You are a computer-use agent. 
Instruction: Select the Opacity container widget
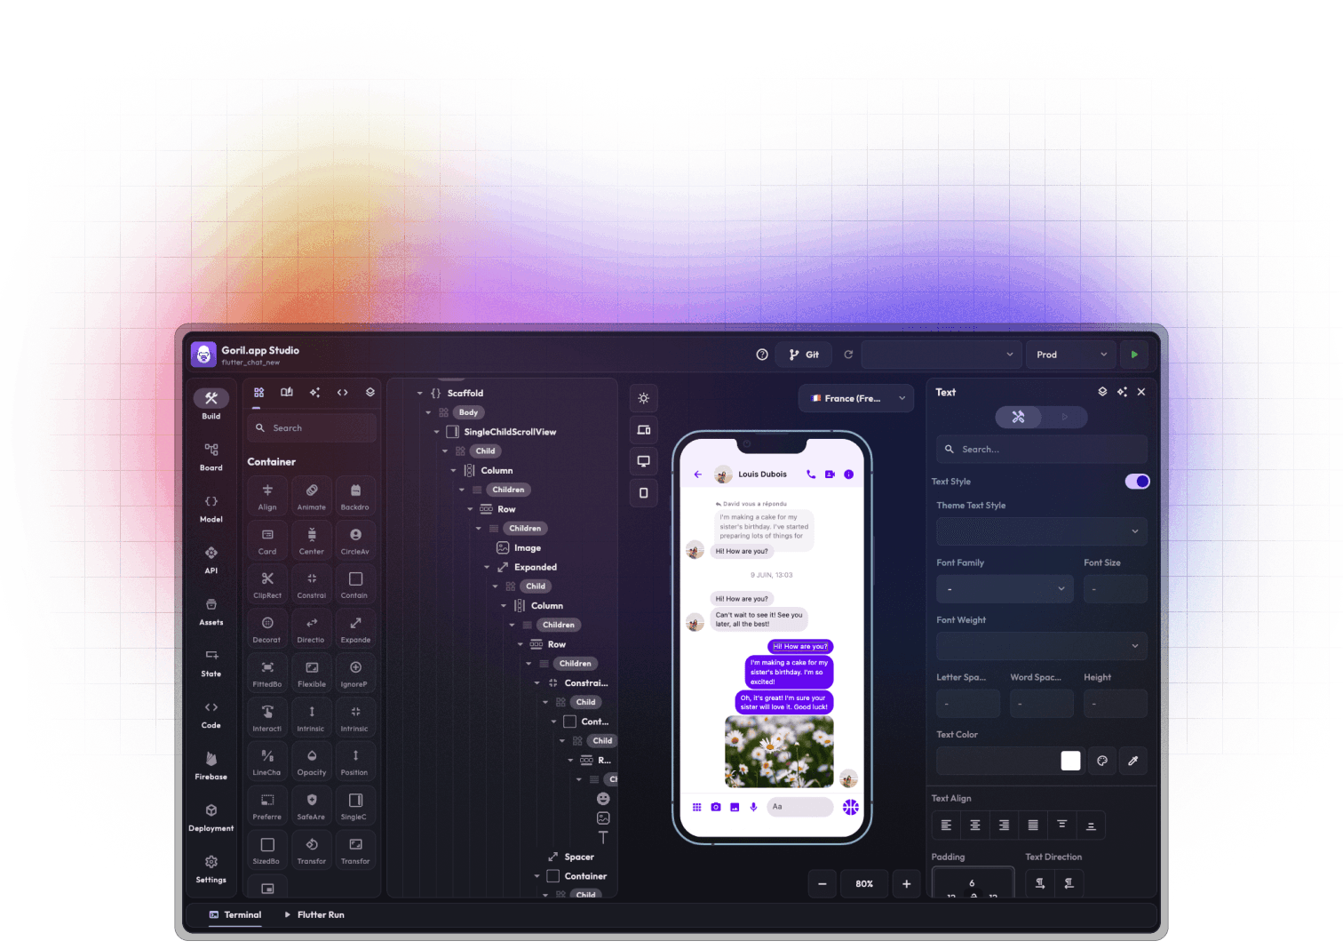point(312,762)
